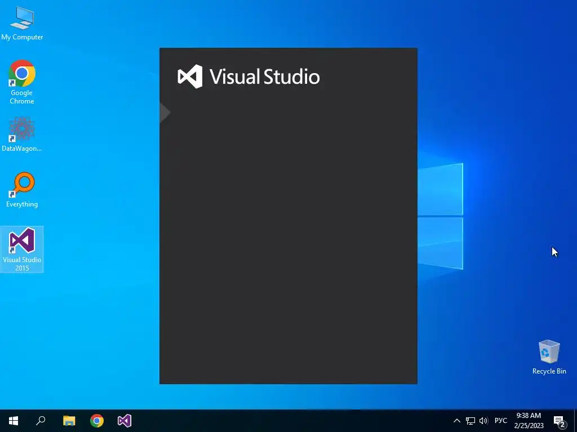This screenshot has height=432, width=577.
Task: Switch the РУС input language indicator
Action: 501,421
